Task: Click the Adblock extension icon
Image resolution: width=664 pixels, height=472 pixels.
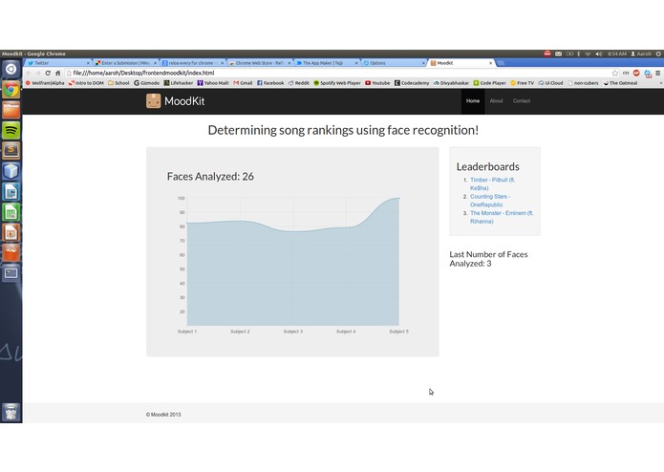Action: point(636,73)
